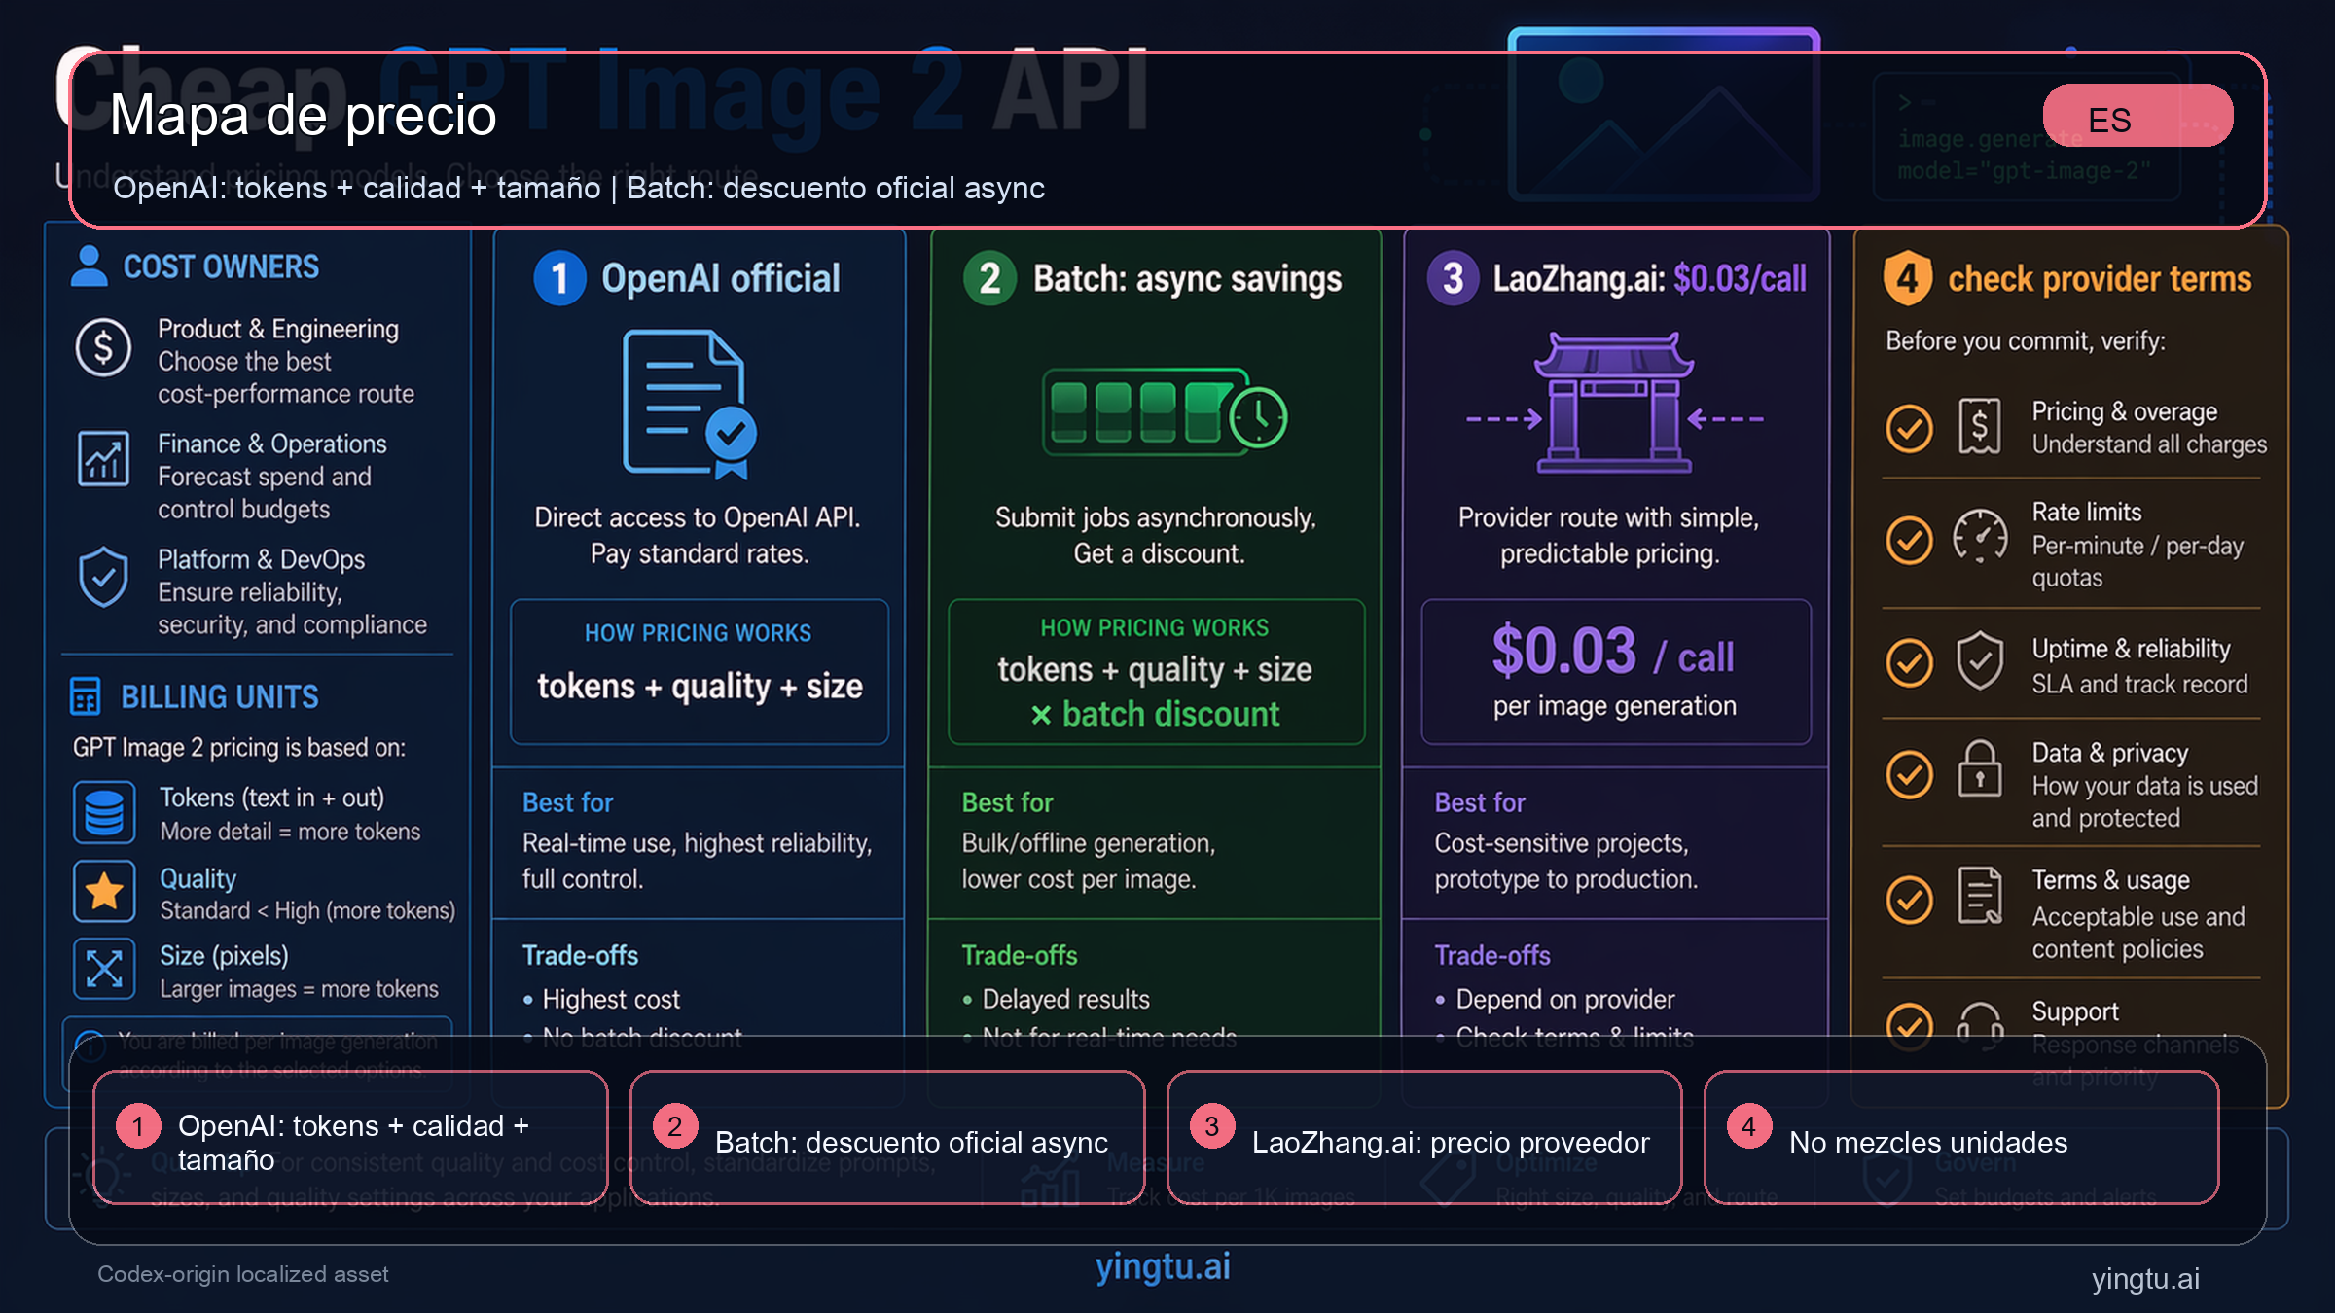Toggle the Pricing & overage checkmark
2335x1313 pixels.
click(x=1909, y=428)
